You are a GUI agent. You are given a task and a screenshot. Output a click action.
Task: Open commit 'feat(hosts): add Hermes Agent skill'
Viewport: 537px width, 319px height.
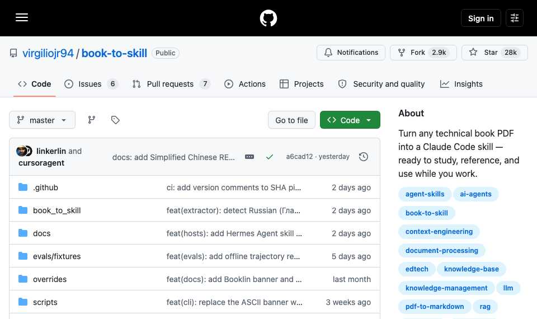pyautogui.click(x=234, y=233)
